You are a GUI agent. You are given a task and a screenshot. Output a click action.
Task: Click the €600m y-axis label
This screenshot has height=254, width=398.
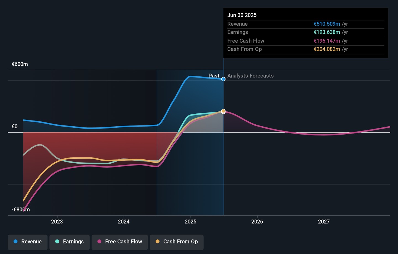click(20, 64)
